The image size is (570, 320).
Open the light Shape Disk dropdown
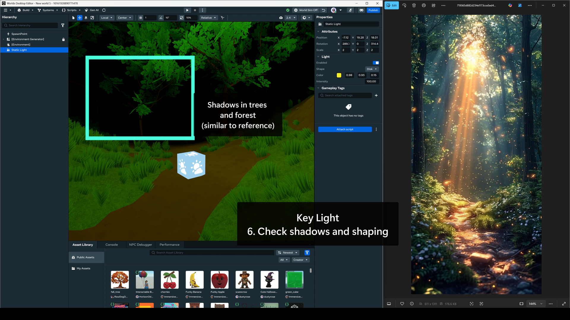point(372,69)
